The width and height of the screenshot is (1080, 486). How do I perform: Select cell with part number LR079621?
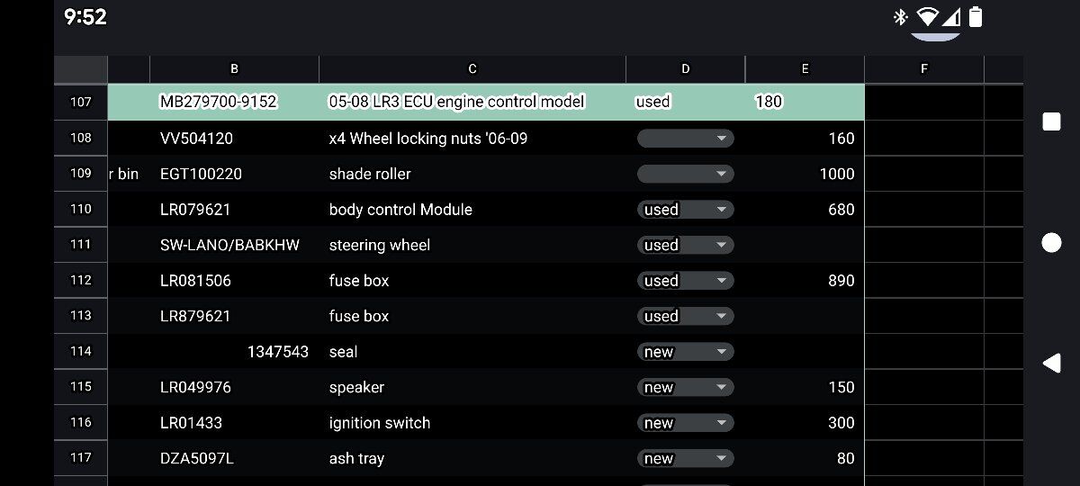(x=234, y=210)
